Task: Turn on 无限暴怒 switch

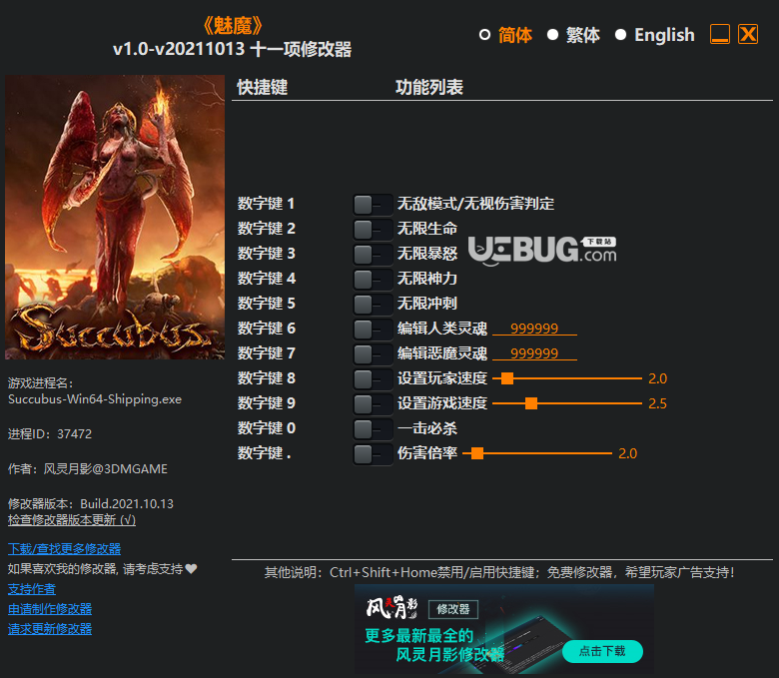Action: point(373,254)
